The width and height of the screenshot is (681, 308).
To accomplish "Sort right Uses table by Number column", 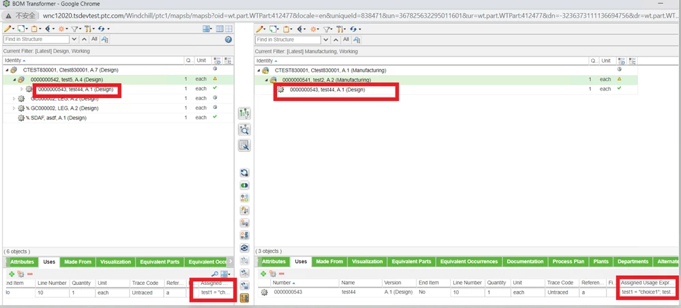I will click(x=305, y=282).
